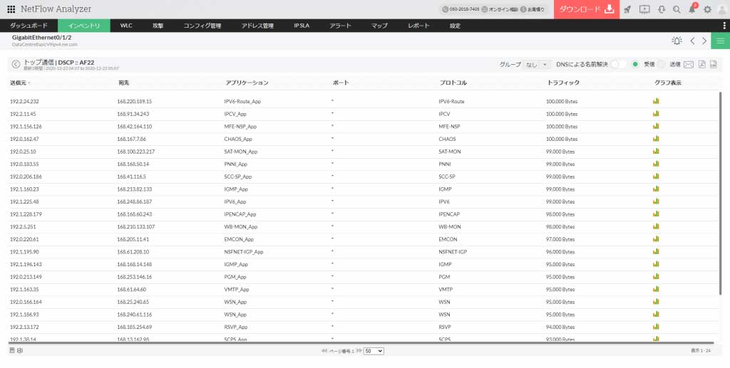730x368 pixels.
Task: Open the apps grid launcher icon
Action: [x=11, y=9]
